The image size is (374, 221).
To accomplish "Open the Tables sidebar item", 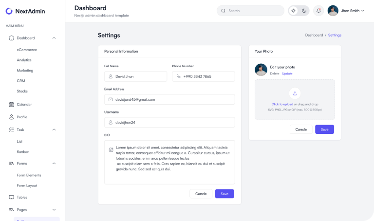I will pyautogui.click(x=22, y=197).
